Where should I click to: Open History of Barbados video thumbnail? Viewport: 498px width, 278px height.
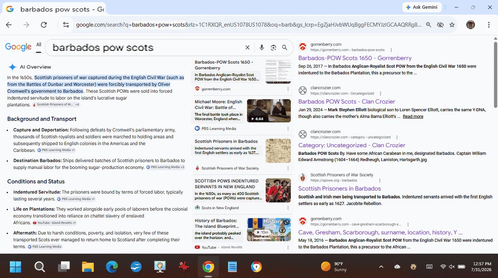pyautogui.click(x=269, y=230)
